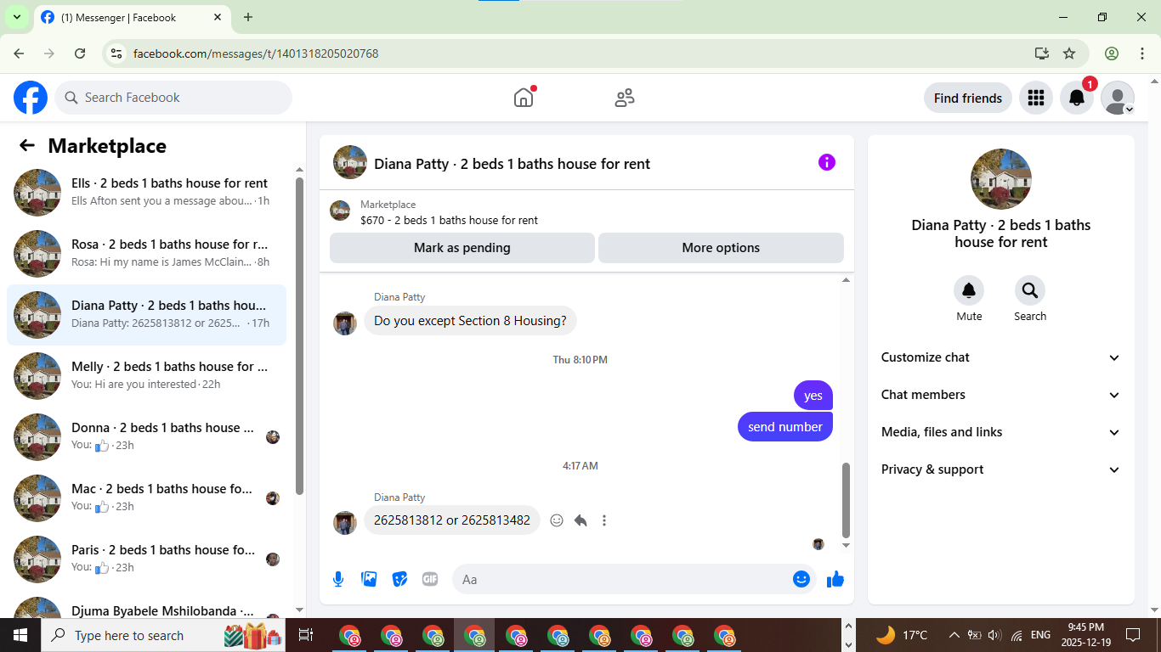The width and height of the screenshot is (1161, 652).
Task: Choose a sticker from composer
Action: point(399,579)
